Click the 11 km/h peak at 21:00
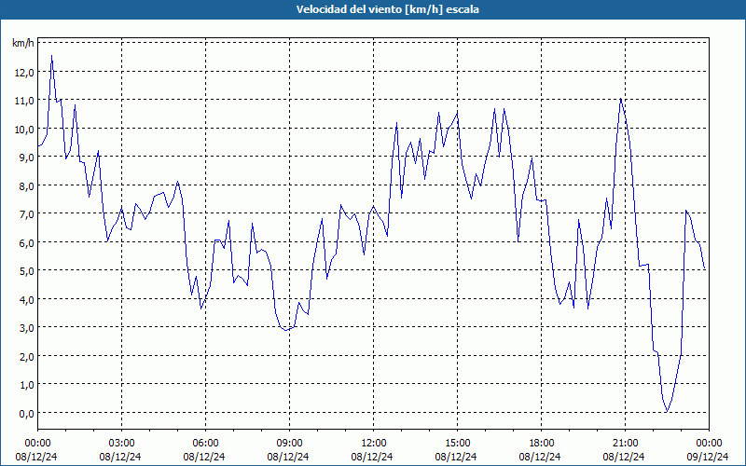746x466 pixels. 620,99
